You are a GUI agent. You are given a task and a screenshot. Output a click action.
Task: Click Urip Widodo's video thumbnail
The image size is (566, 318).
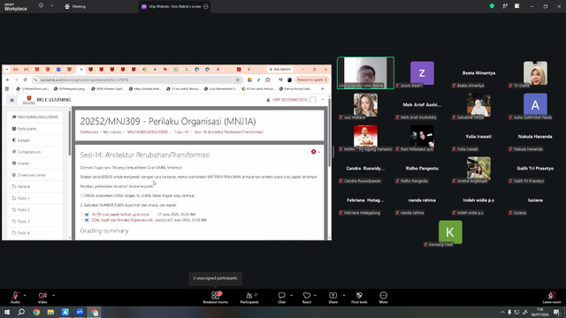click(365, 72)
